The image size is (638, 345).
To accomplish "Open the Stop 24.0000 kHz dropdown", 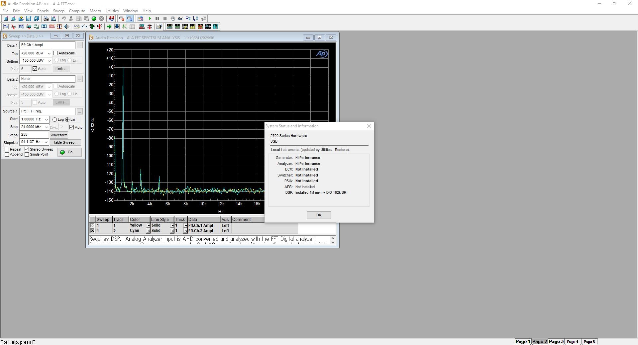I will 46,127.
